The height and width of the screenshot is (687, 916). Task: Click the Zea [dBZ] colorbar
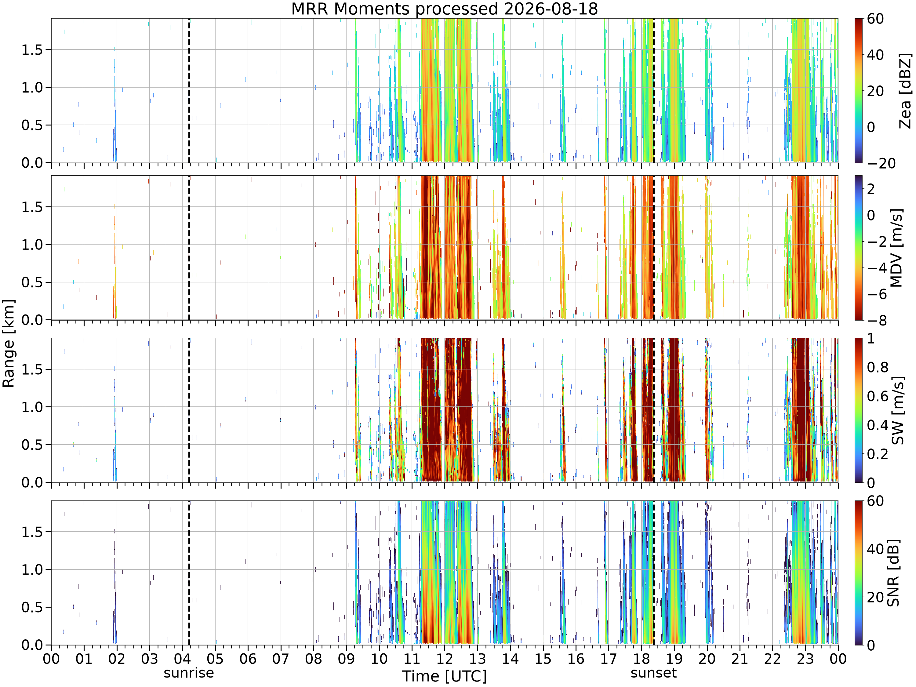pyautogui.click(x=858, y=90)
